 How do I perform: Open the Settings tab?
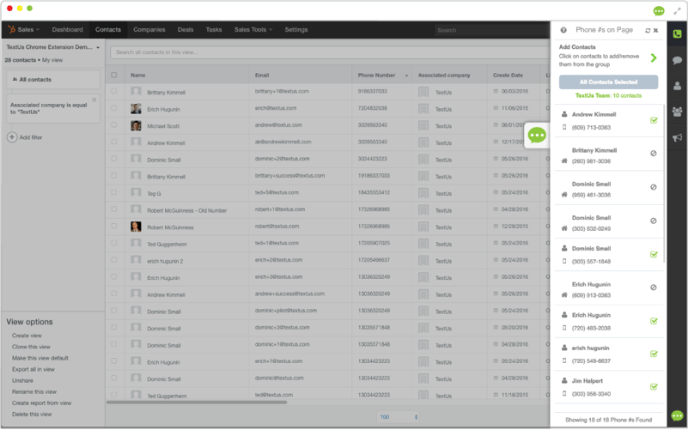[x=296, y=30]
